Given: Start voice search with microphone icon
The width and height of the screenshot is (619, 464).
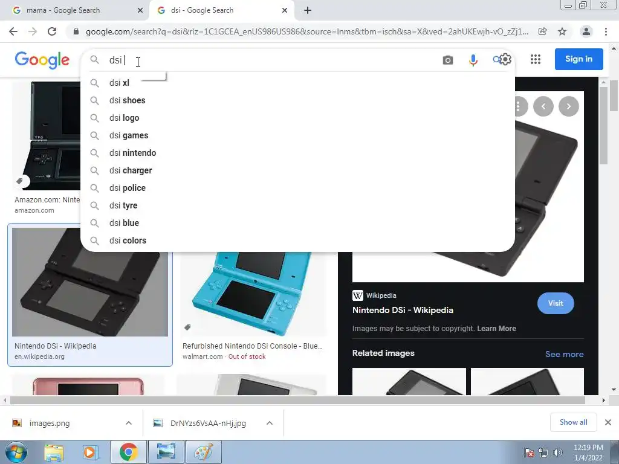Looking at the screenshot, I should (x=473, y=60).
